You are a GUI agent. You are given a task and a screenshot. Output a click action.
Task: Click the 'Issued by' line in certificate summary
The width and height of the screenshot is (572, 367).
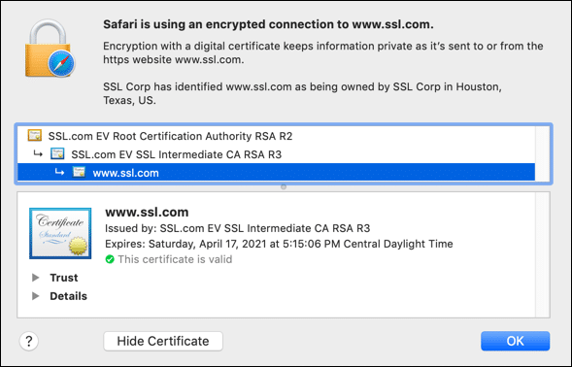238,228
